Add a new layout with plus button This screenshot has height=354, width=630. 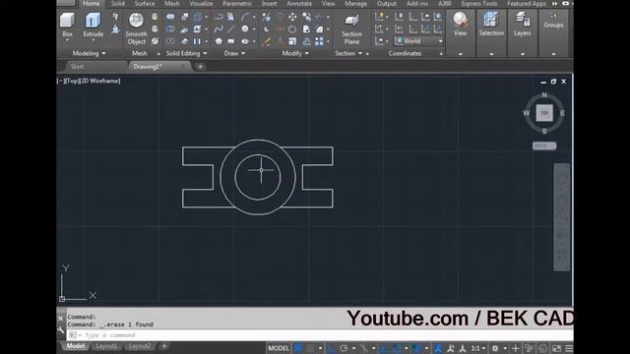click(x=164, y=346)
